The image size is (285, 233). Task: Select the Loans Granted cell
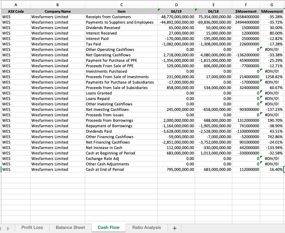122,93
